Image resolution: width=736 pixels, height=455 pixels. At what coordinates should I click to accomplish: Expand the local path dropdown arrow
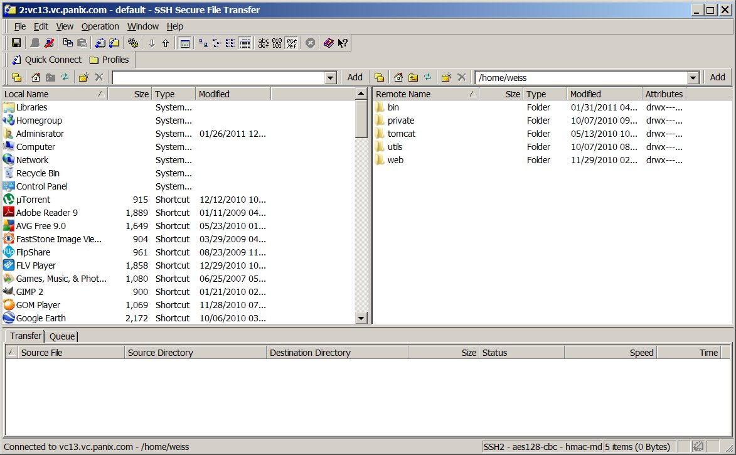(x=331, y=78)
